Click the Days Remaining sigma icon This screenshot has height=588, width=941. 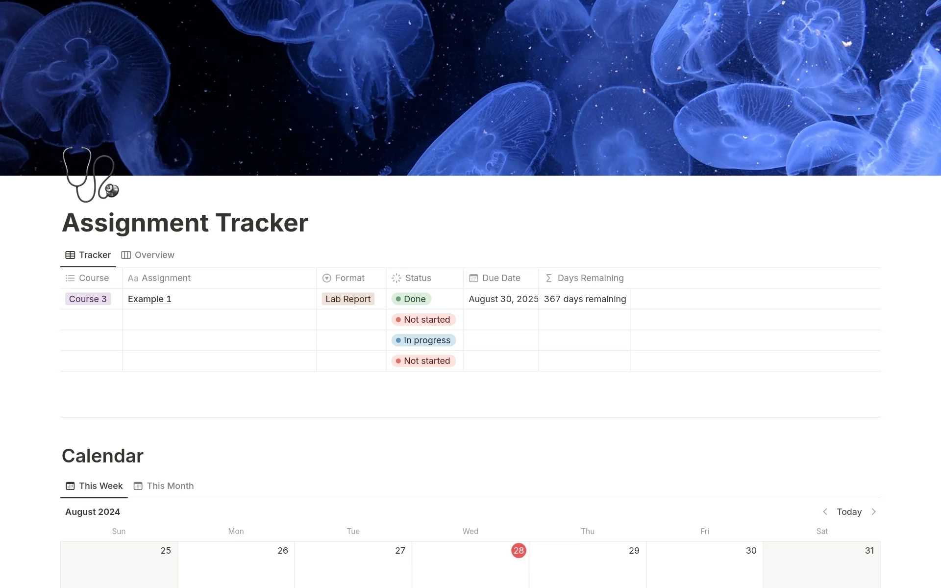[548, 278]
